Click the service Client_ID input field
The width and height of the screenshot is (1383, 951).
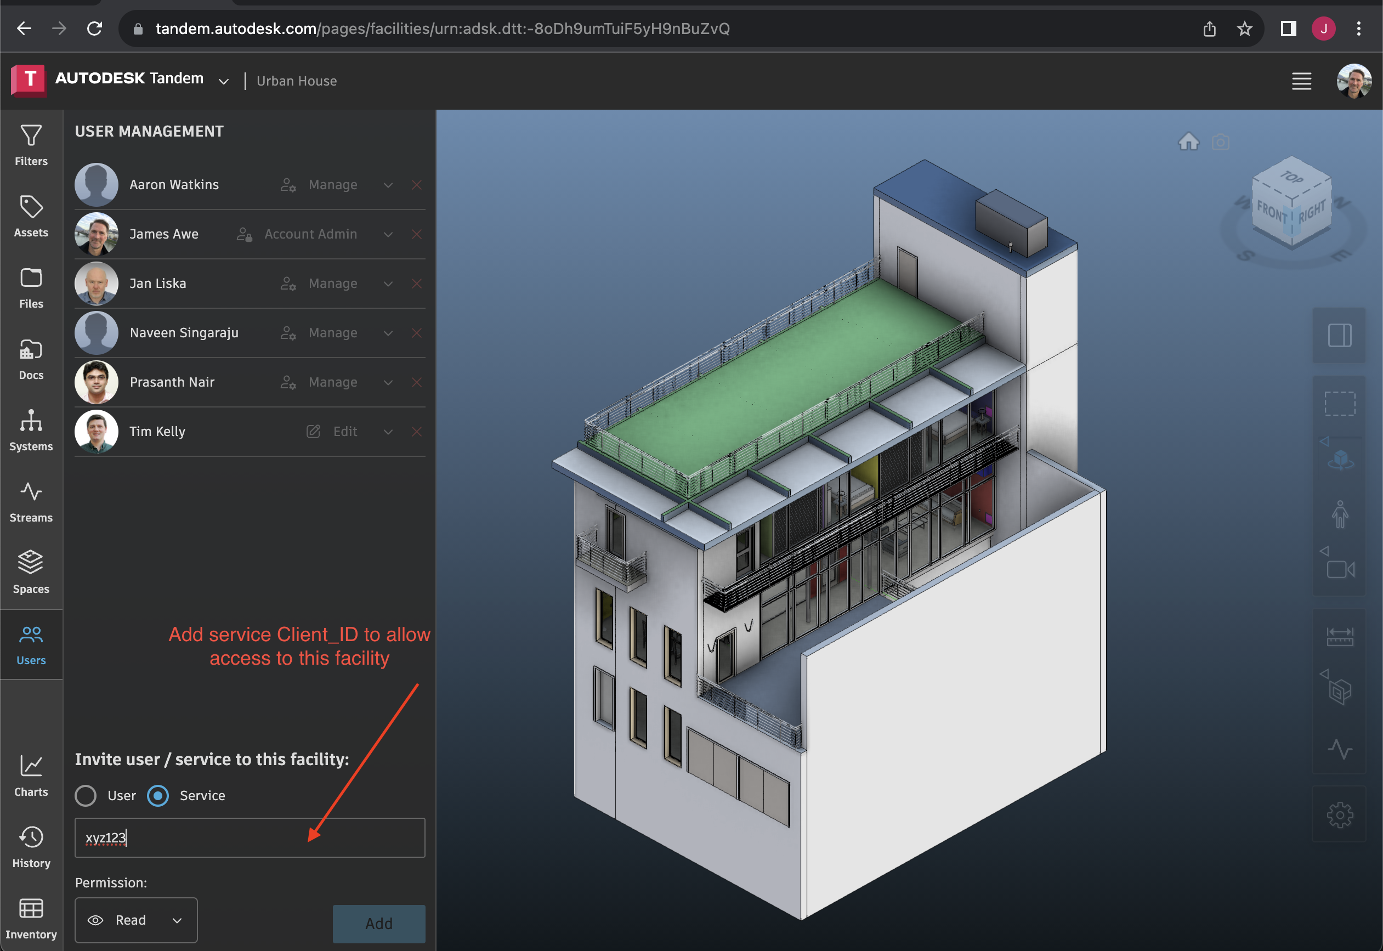(x=250, y=837)
